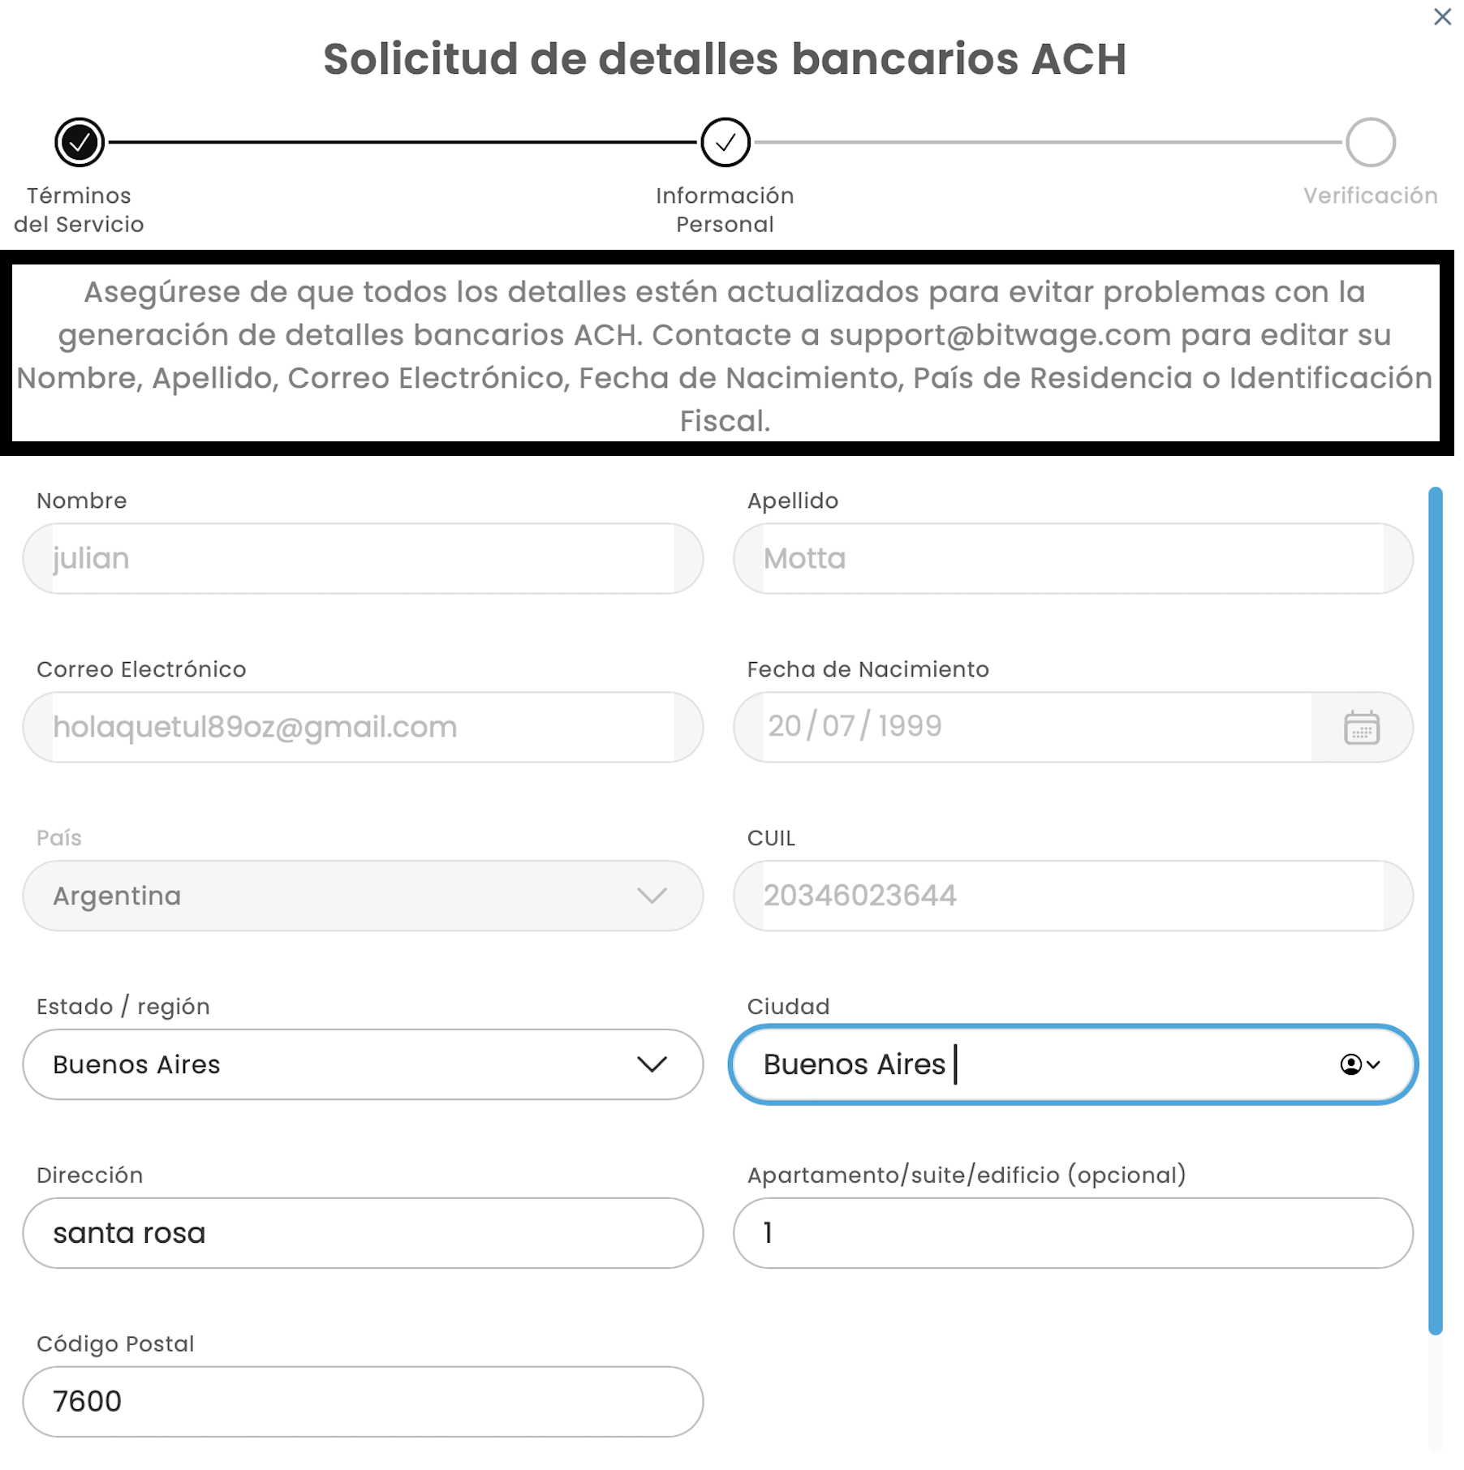Click the Nombre field showing julian
The height and width of the screenshot is (1470, 1464).
(x=362, y=558)
